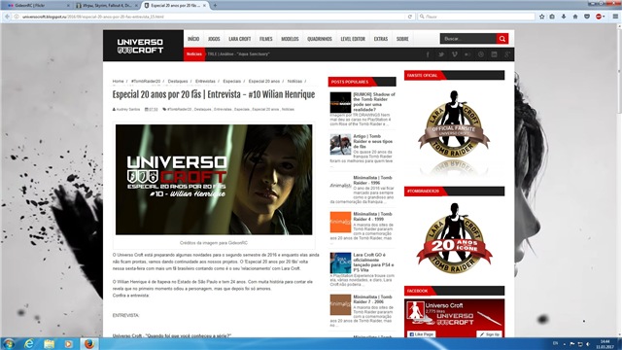Open the EXTRAS menu item

380,39
